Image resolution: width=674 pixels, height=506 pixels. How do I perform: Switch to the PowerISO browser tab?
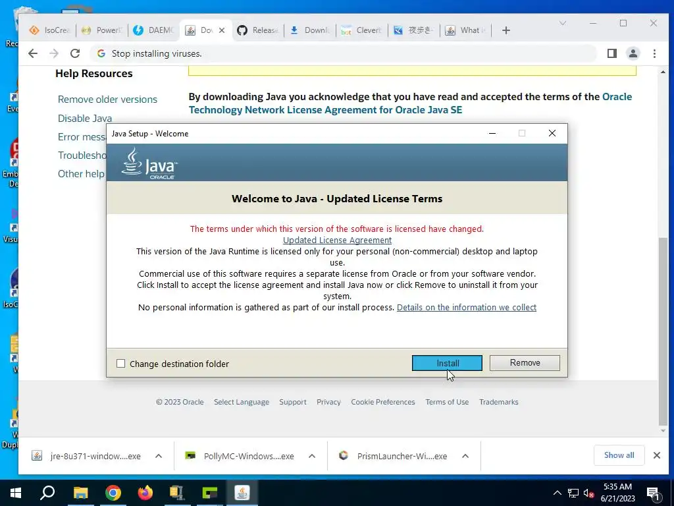(x=102, y=30)
